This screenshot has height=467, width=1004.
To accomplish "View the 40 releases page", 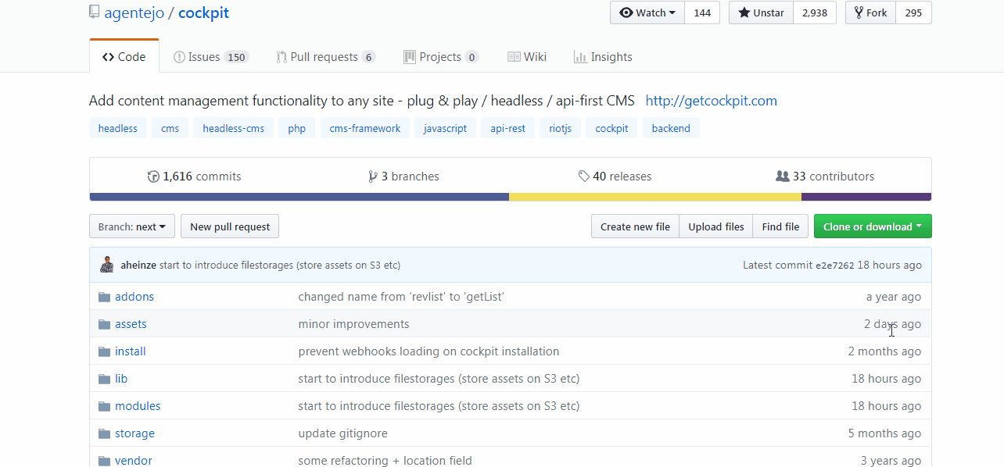I will pyautogui.click(x=615, y=176).
